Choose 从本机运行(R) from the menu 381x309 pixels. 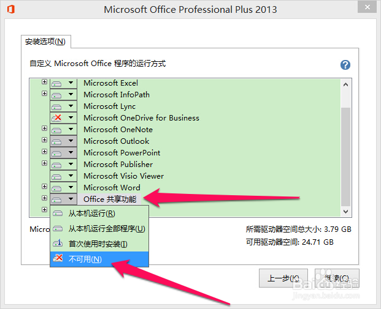(99, 214)
